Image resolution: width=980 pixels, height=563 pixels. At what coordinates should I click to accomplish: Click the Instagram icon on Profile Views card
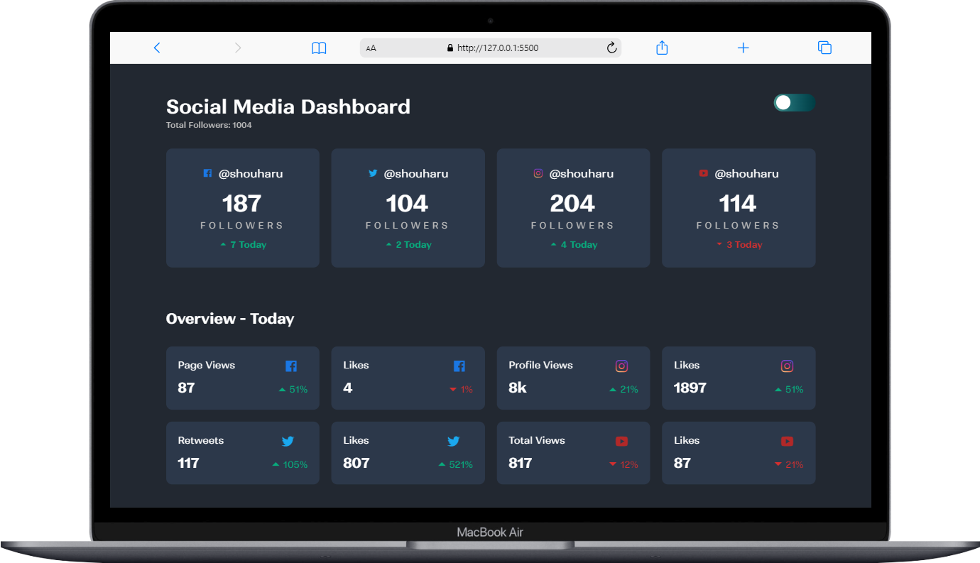[621, 366]
